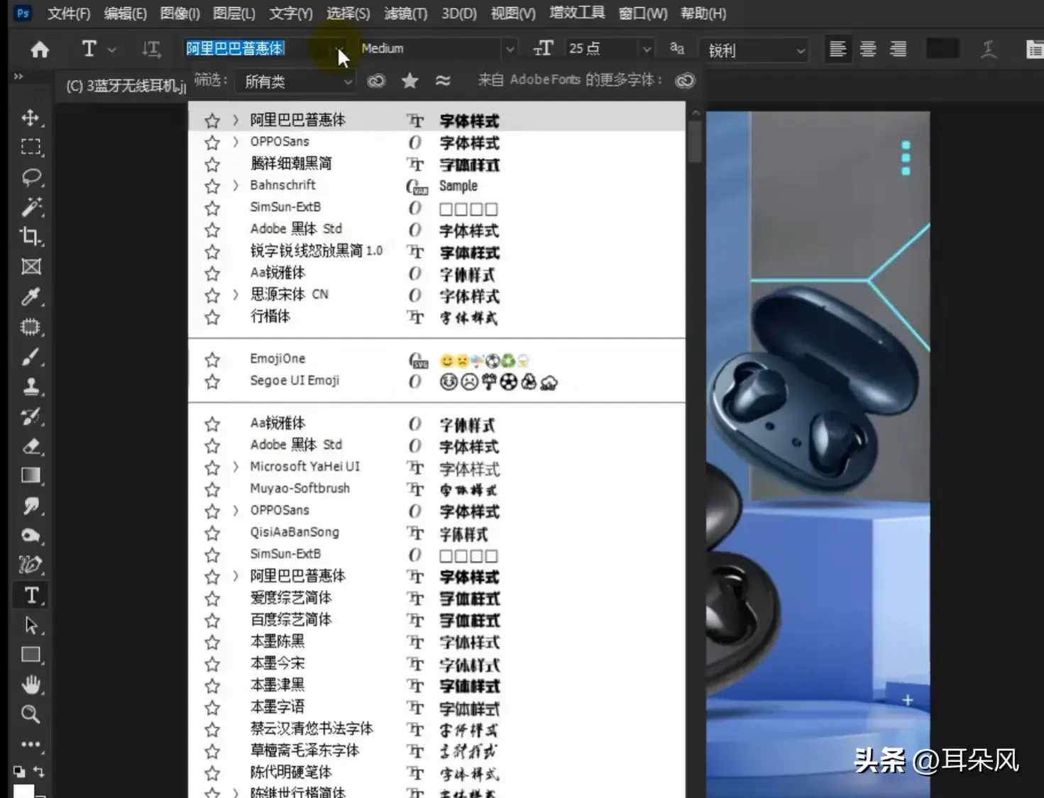Select the Horizontal Type tool in the toolbox
1044x798 pixels.
(31, 595)
